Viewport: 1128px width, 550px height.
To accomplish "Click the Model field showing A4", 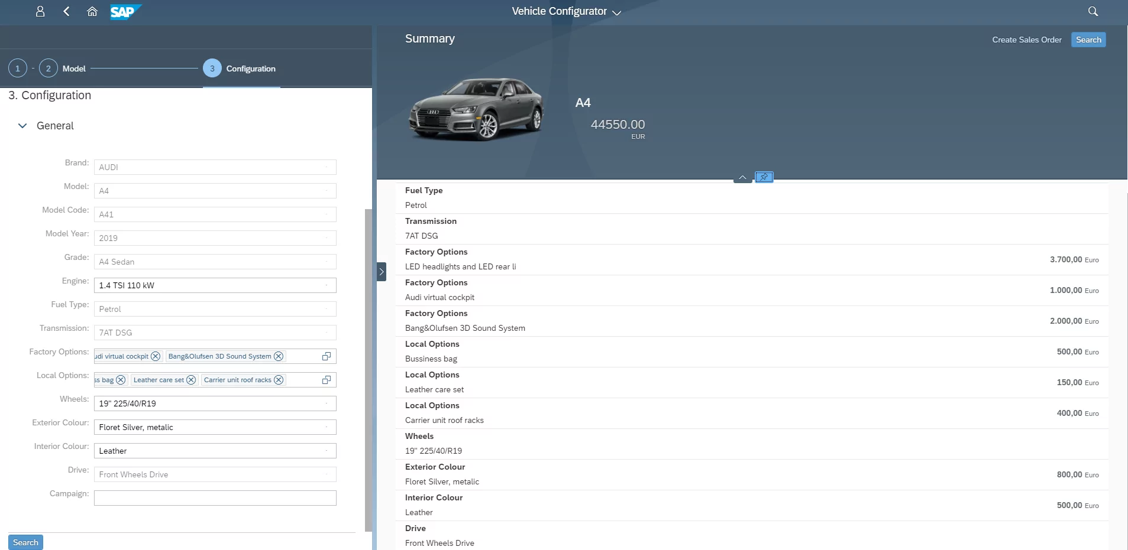I will 215,191.
